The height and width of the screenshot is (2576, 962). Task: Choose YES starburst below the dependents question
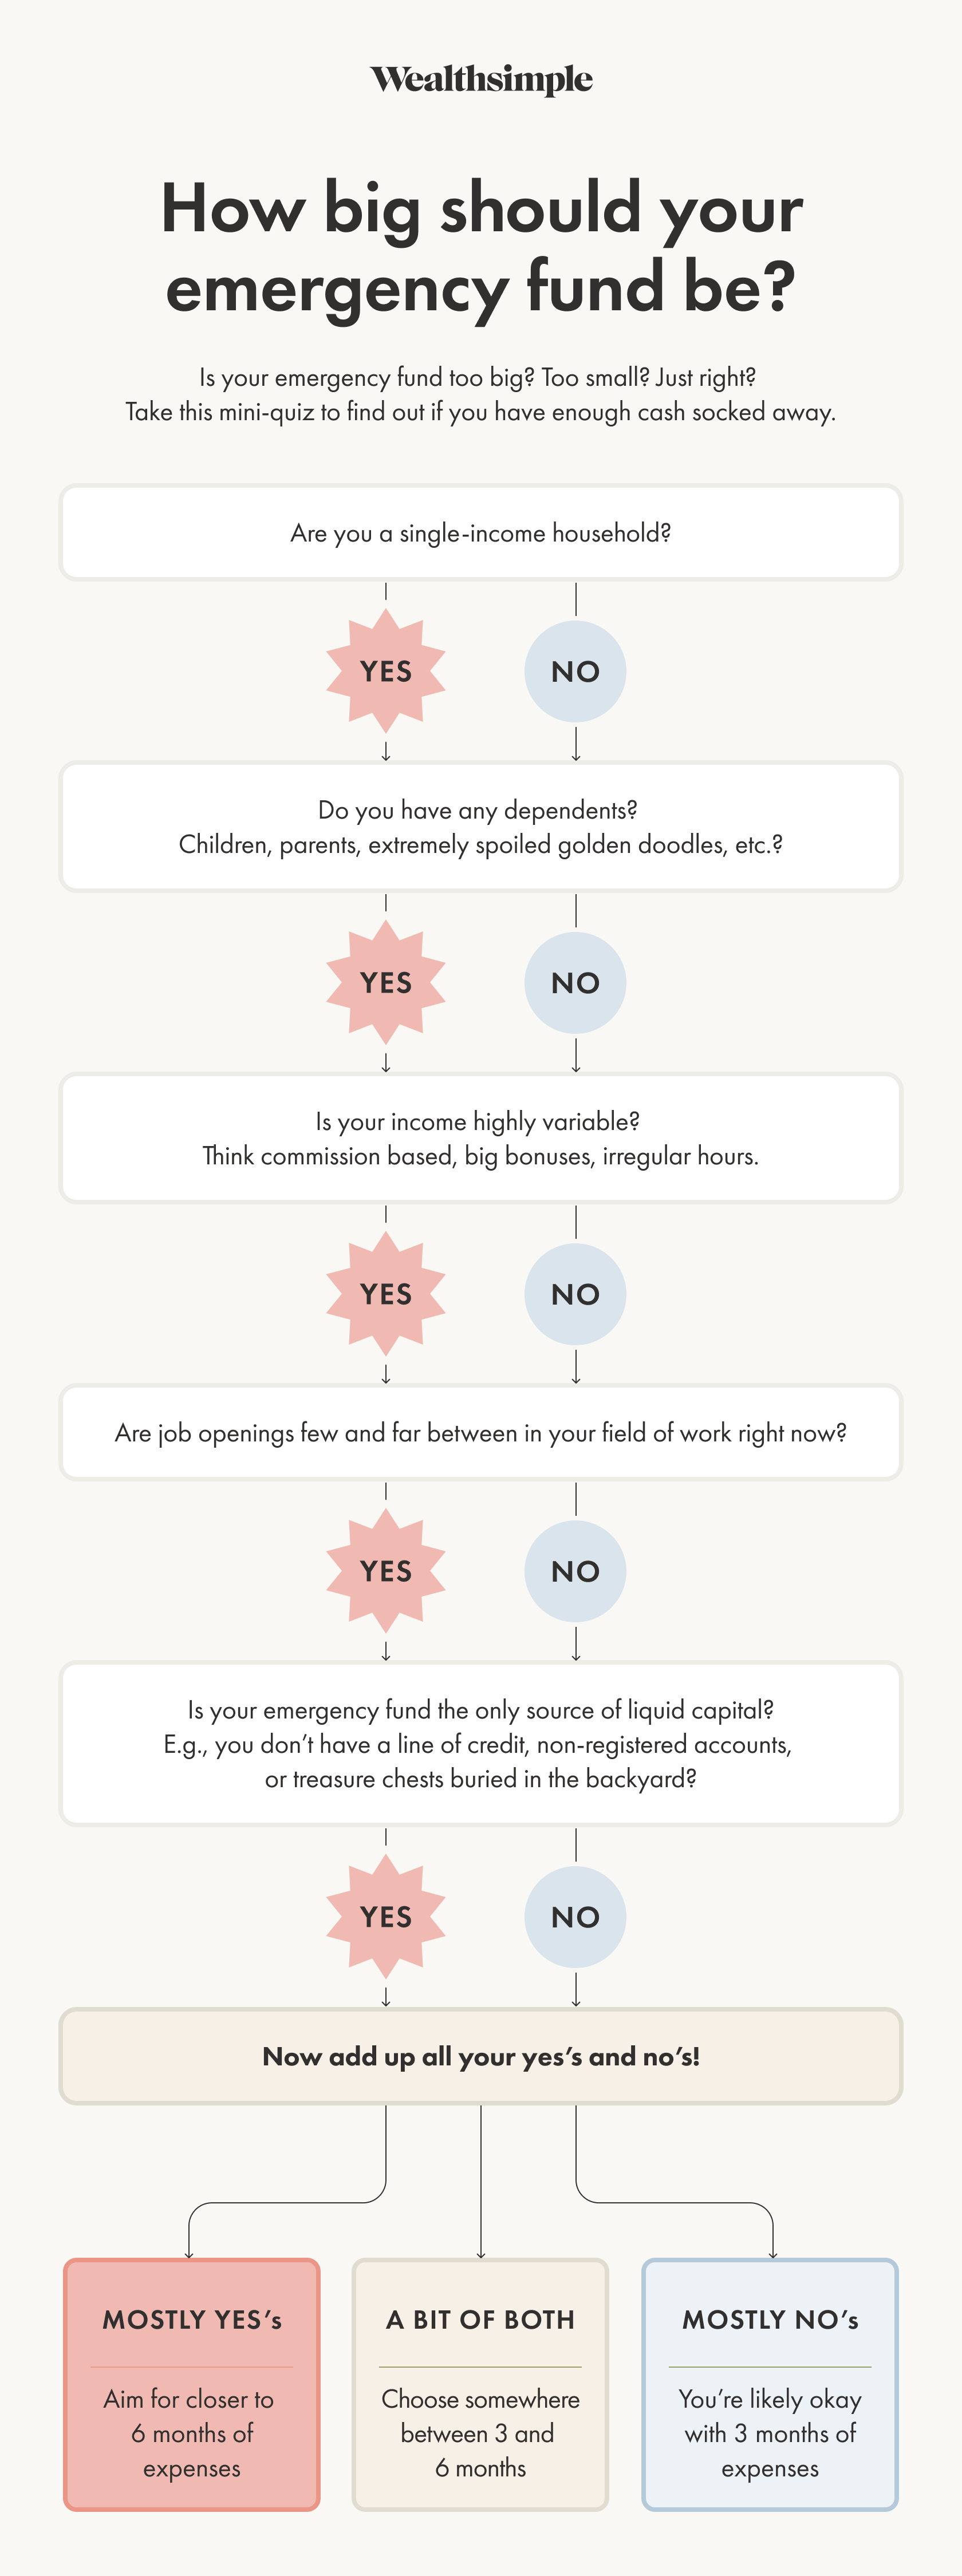pyautogui.click(x=386, y=983)
